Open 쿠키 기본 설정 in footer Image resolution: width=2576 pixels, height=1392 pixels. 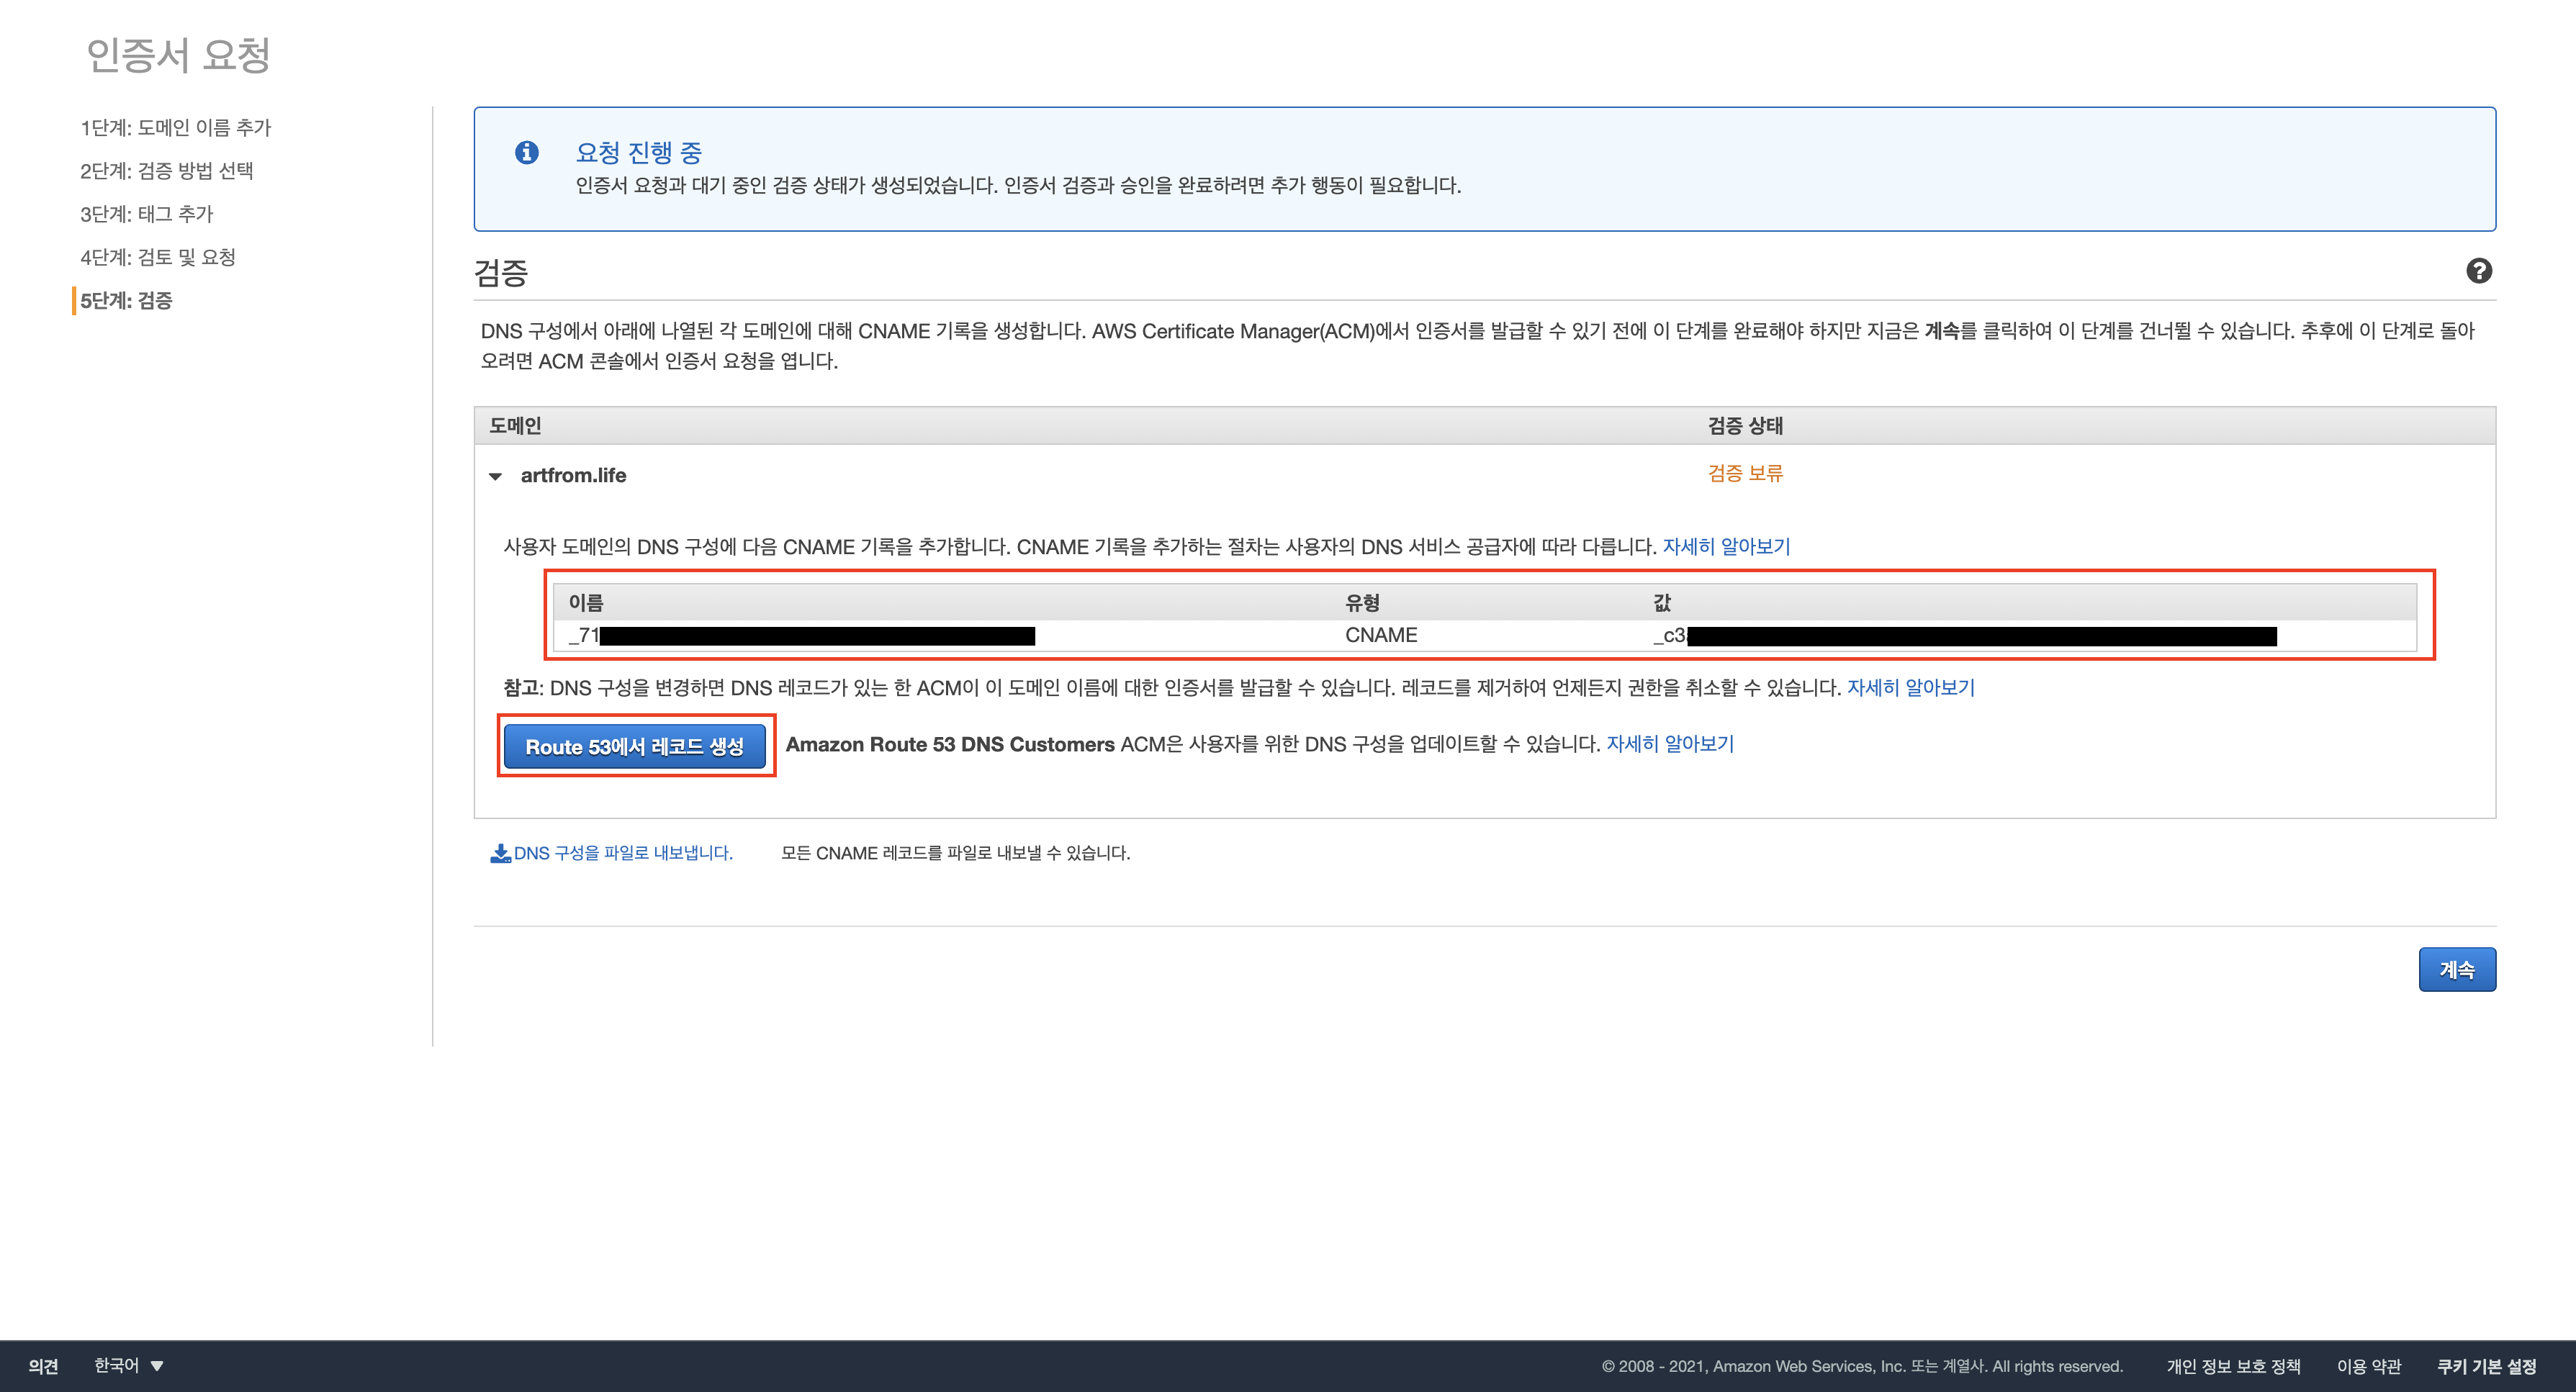click(2485, 1366)
